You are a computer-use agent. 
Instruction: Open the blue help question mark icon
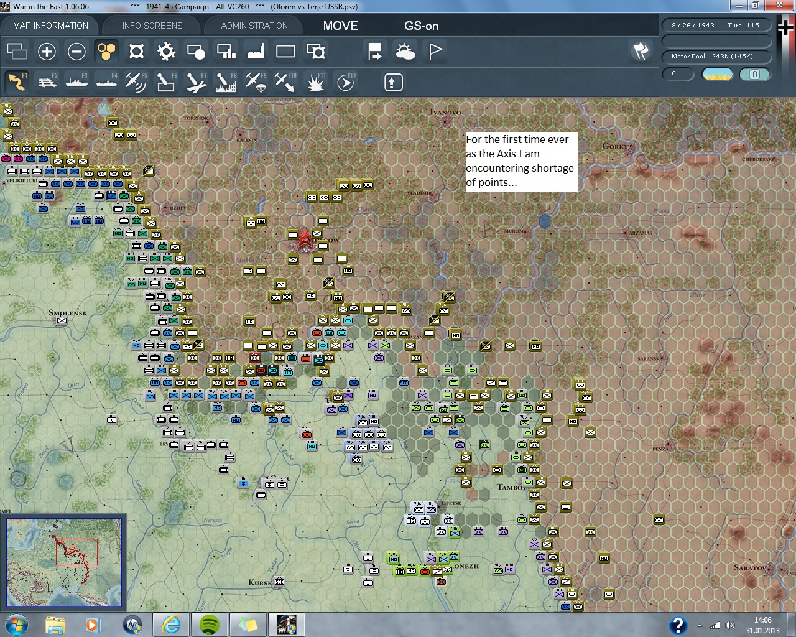[678, 625]
